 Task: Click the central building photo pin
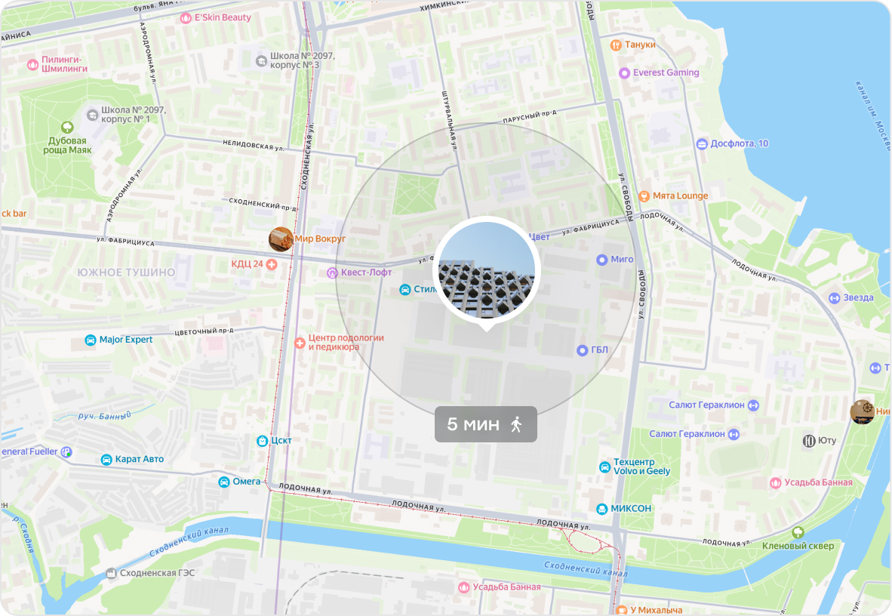point(487,273)
